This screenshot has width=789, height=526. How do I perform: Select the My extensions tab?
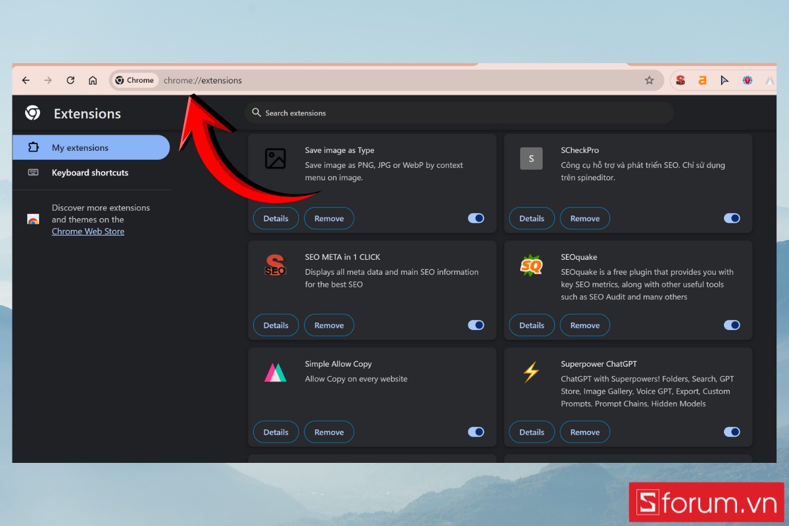[x=82, y=147]
